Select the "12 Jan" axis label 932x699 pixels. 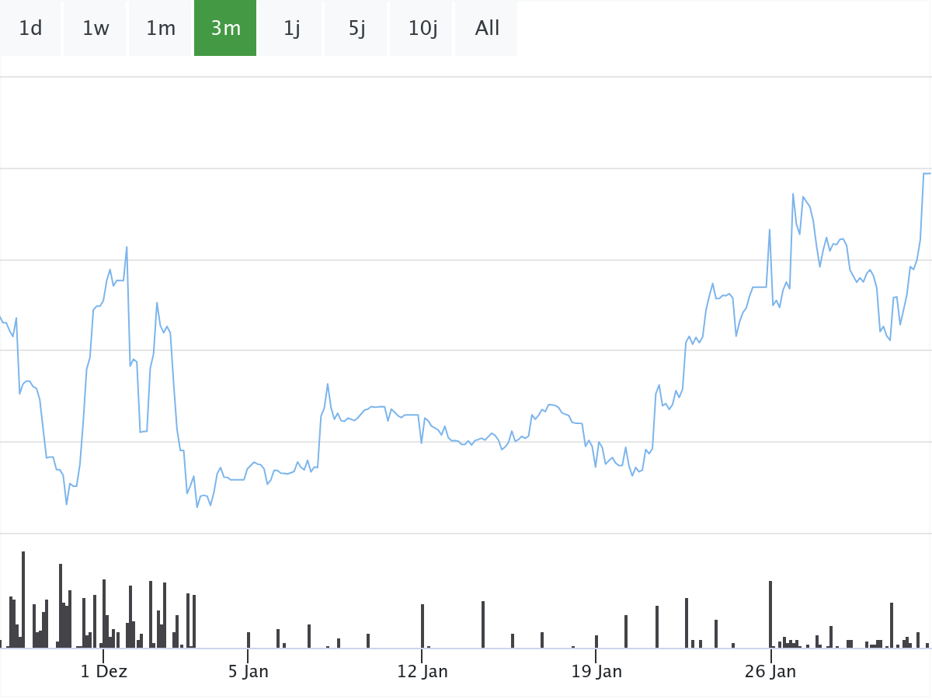click(423, 672)
